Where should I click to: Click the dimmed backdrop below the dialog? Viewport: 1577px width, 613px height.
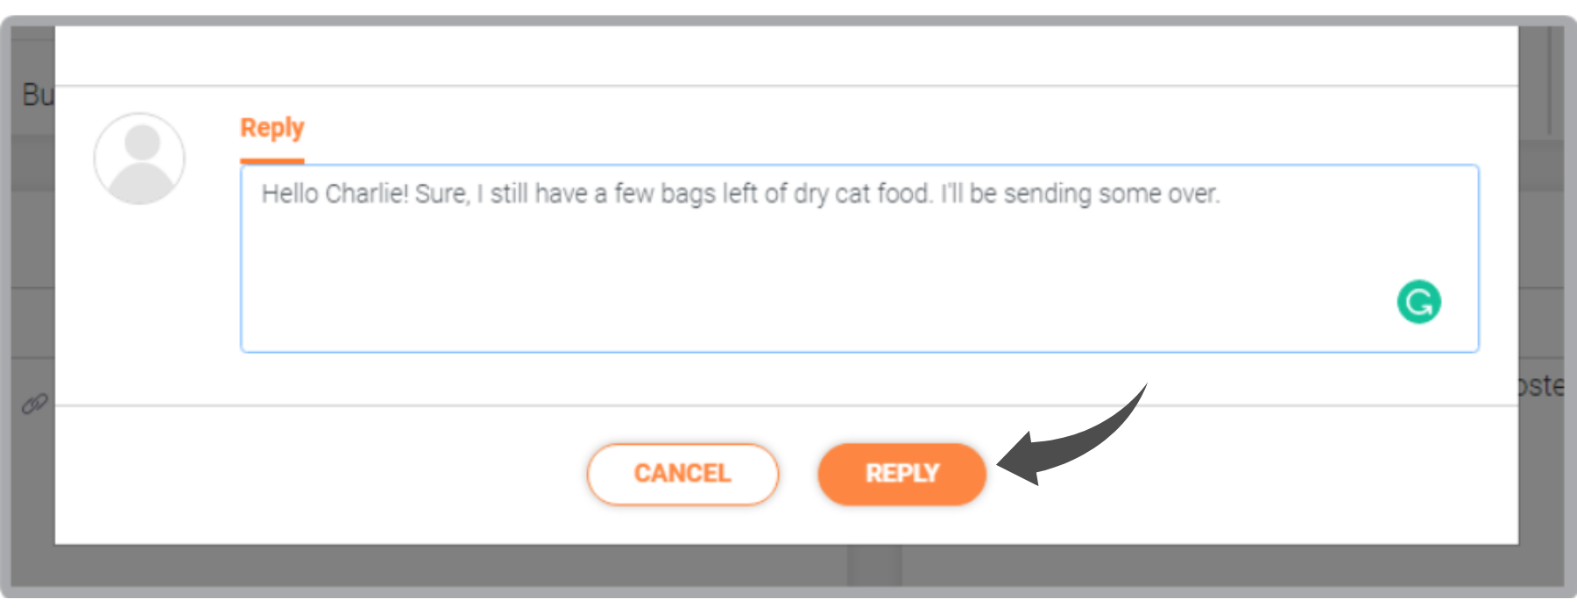pos(788,567)
